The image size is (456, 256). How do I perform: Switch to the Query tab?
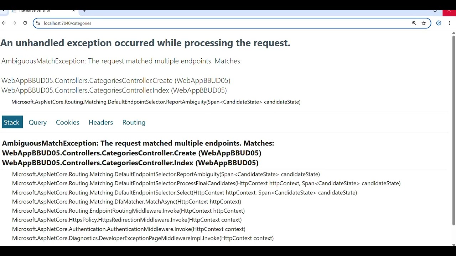[38, 122]
